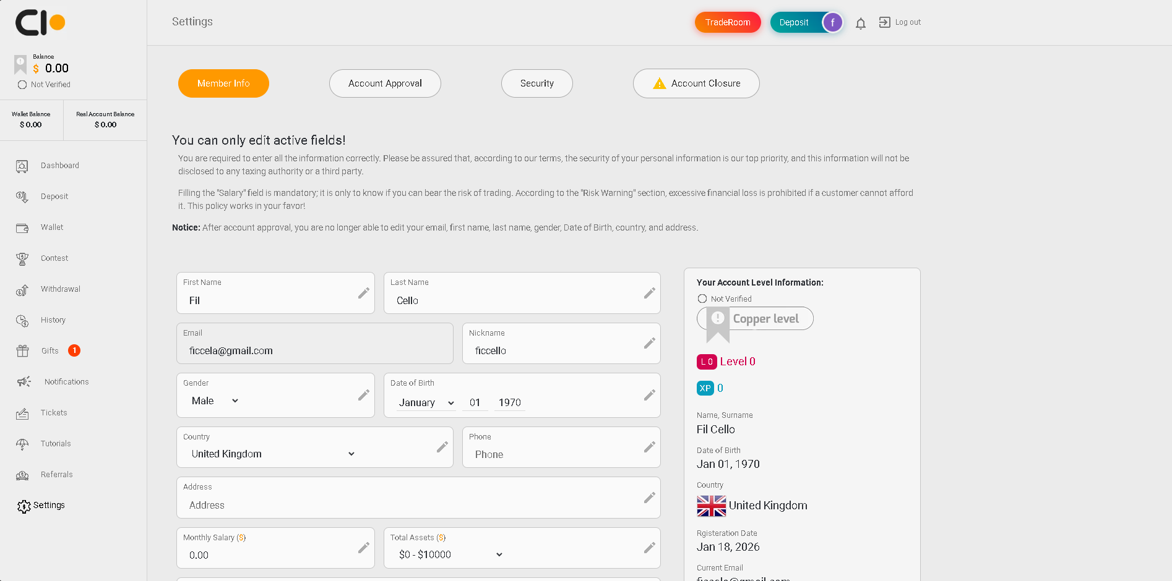1172x581 pixels.
Task: Open the Total Assets dropdown
Action: tap(450, 555)
